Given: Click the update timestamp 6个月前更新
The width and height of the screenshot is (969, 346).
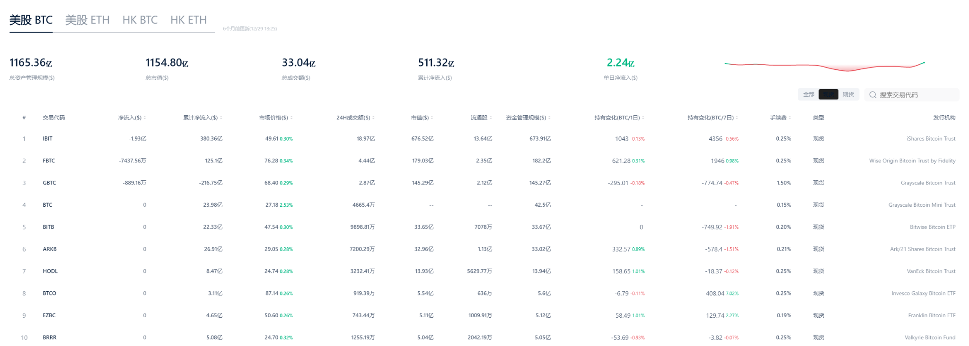Looking at the screenshot, I should [x=250, y=29].
